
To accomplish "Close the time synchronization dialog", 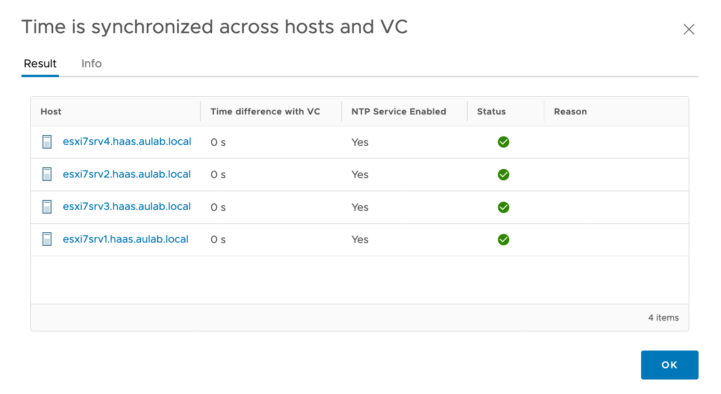I will click(689, 29).
